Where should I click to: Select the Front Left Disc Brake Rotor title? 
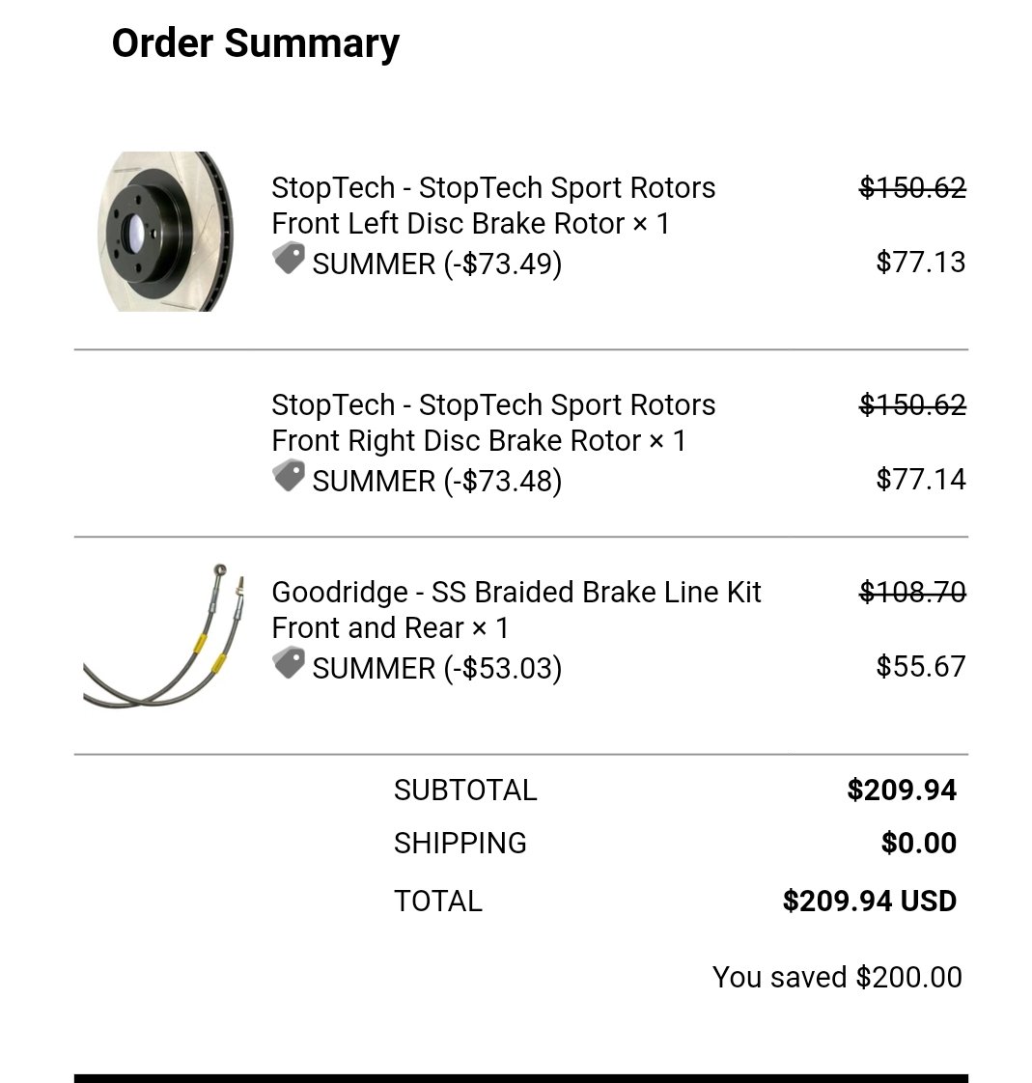pos(493,206)
